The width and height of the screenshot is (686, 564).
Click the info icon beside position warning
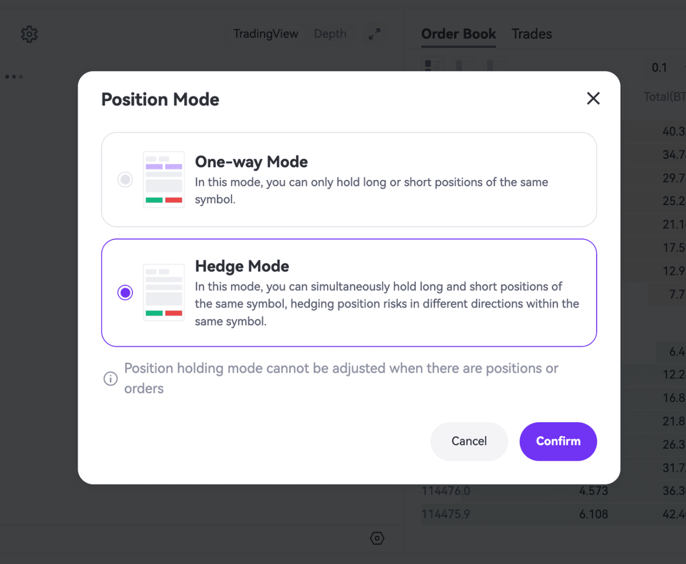[x=111, y=379]
